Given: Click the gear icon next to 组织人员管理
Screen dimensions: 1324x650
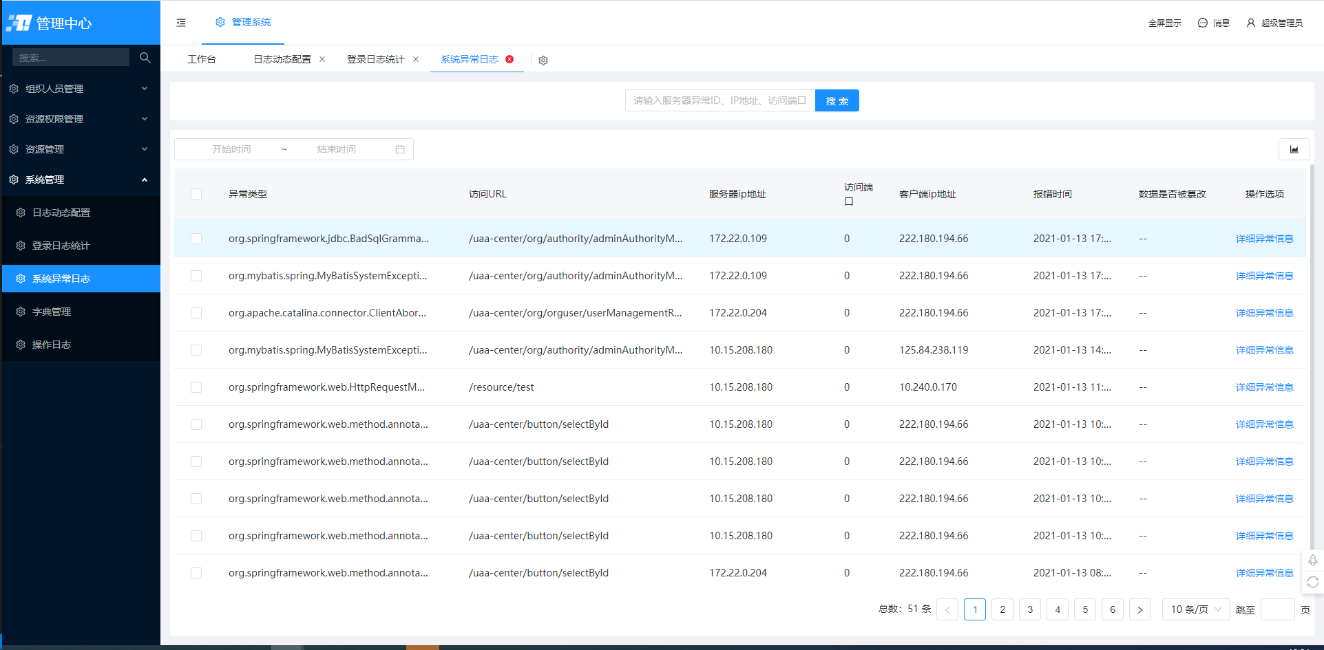Looking at the screenshot, I should coord(14,89).
